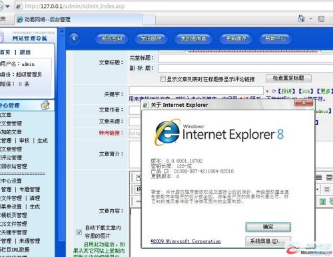The image size is (333, 257).
Task: Click 生成 link next to 菜单设置
Action: pos(35,207)
